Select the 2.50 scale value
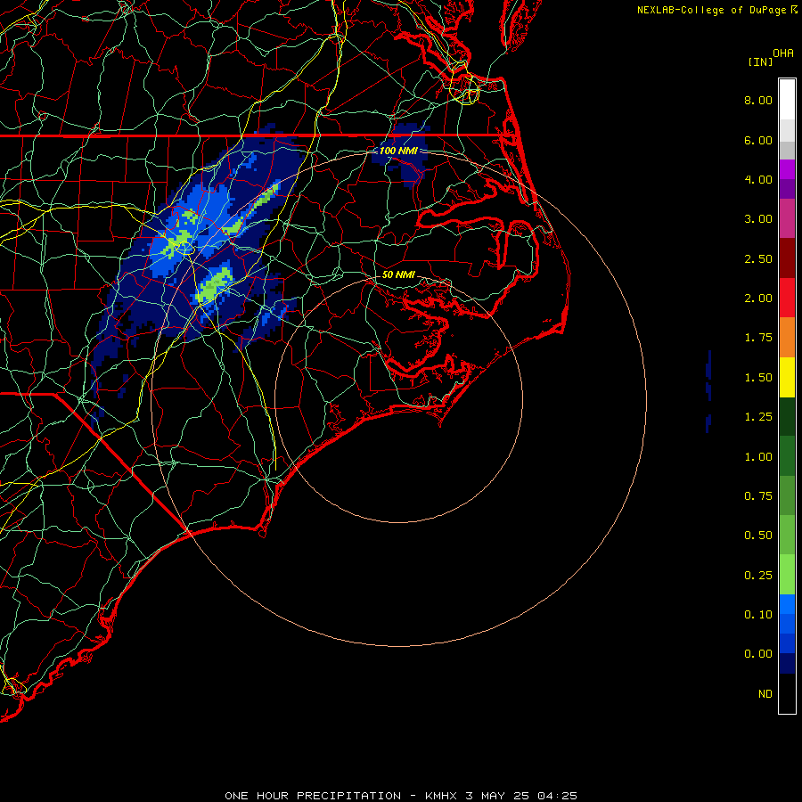The height and width of the screenshot is (802, 802). pyautogui.click(x=758, y=258)
